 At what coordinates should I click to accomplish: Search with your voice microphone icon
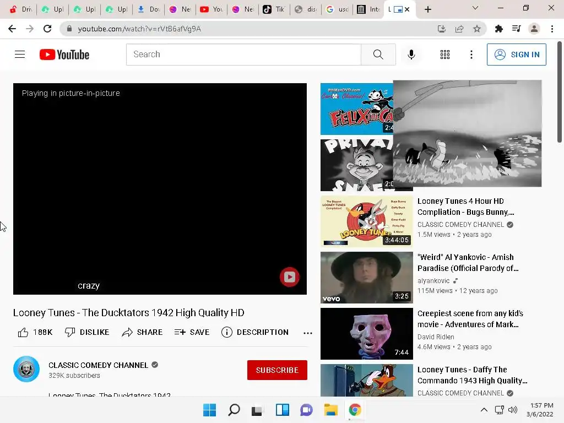pos(411,55)
